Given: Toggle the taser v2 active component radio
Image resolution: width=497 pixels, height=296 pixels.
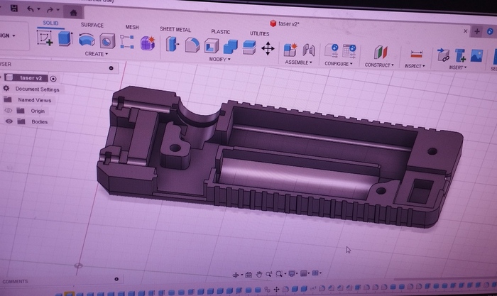Looking at the screenshot, I should pyautogui.click(x=54, y=78).
